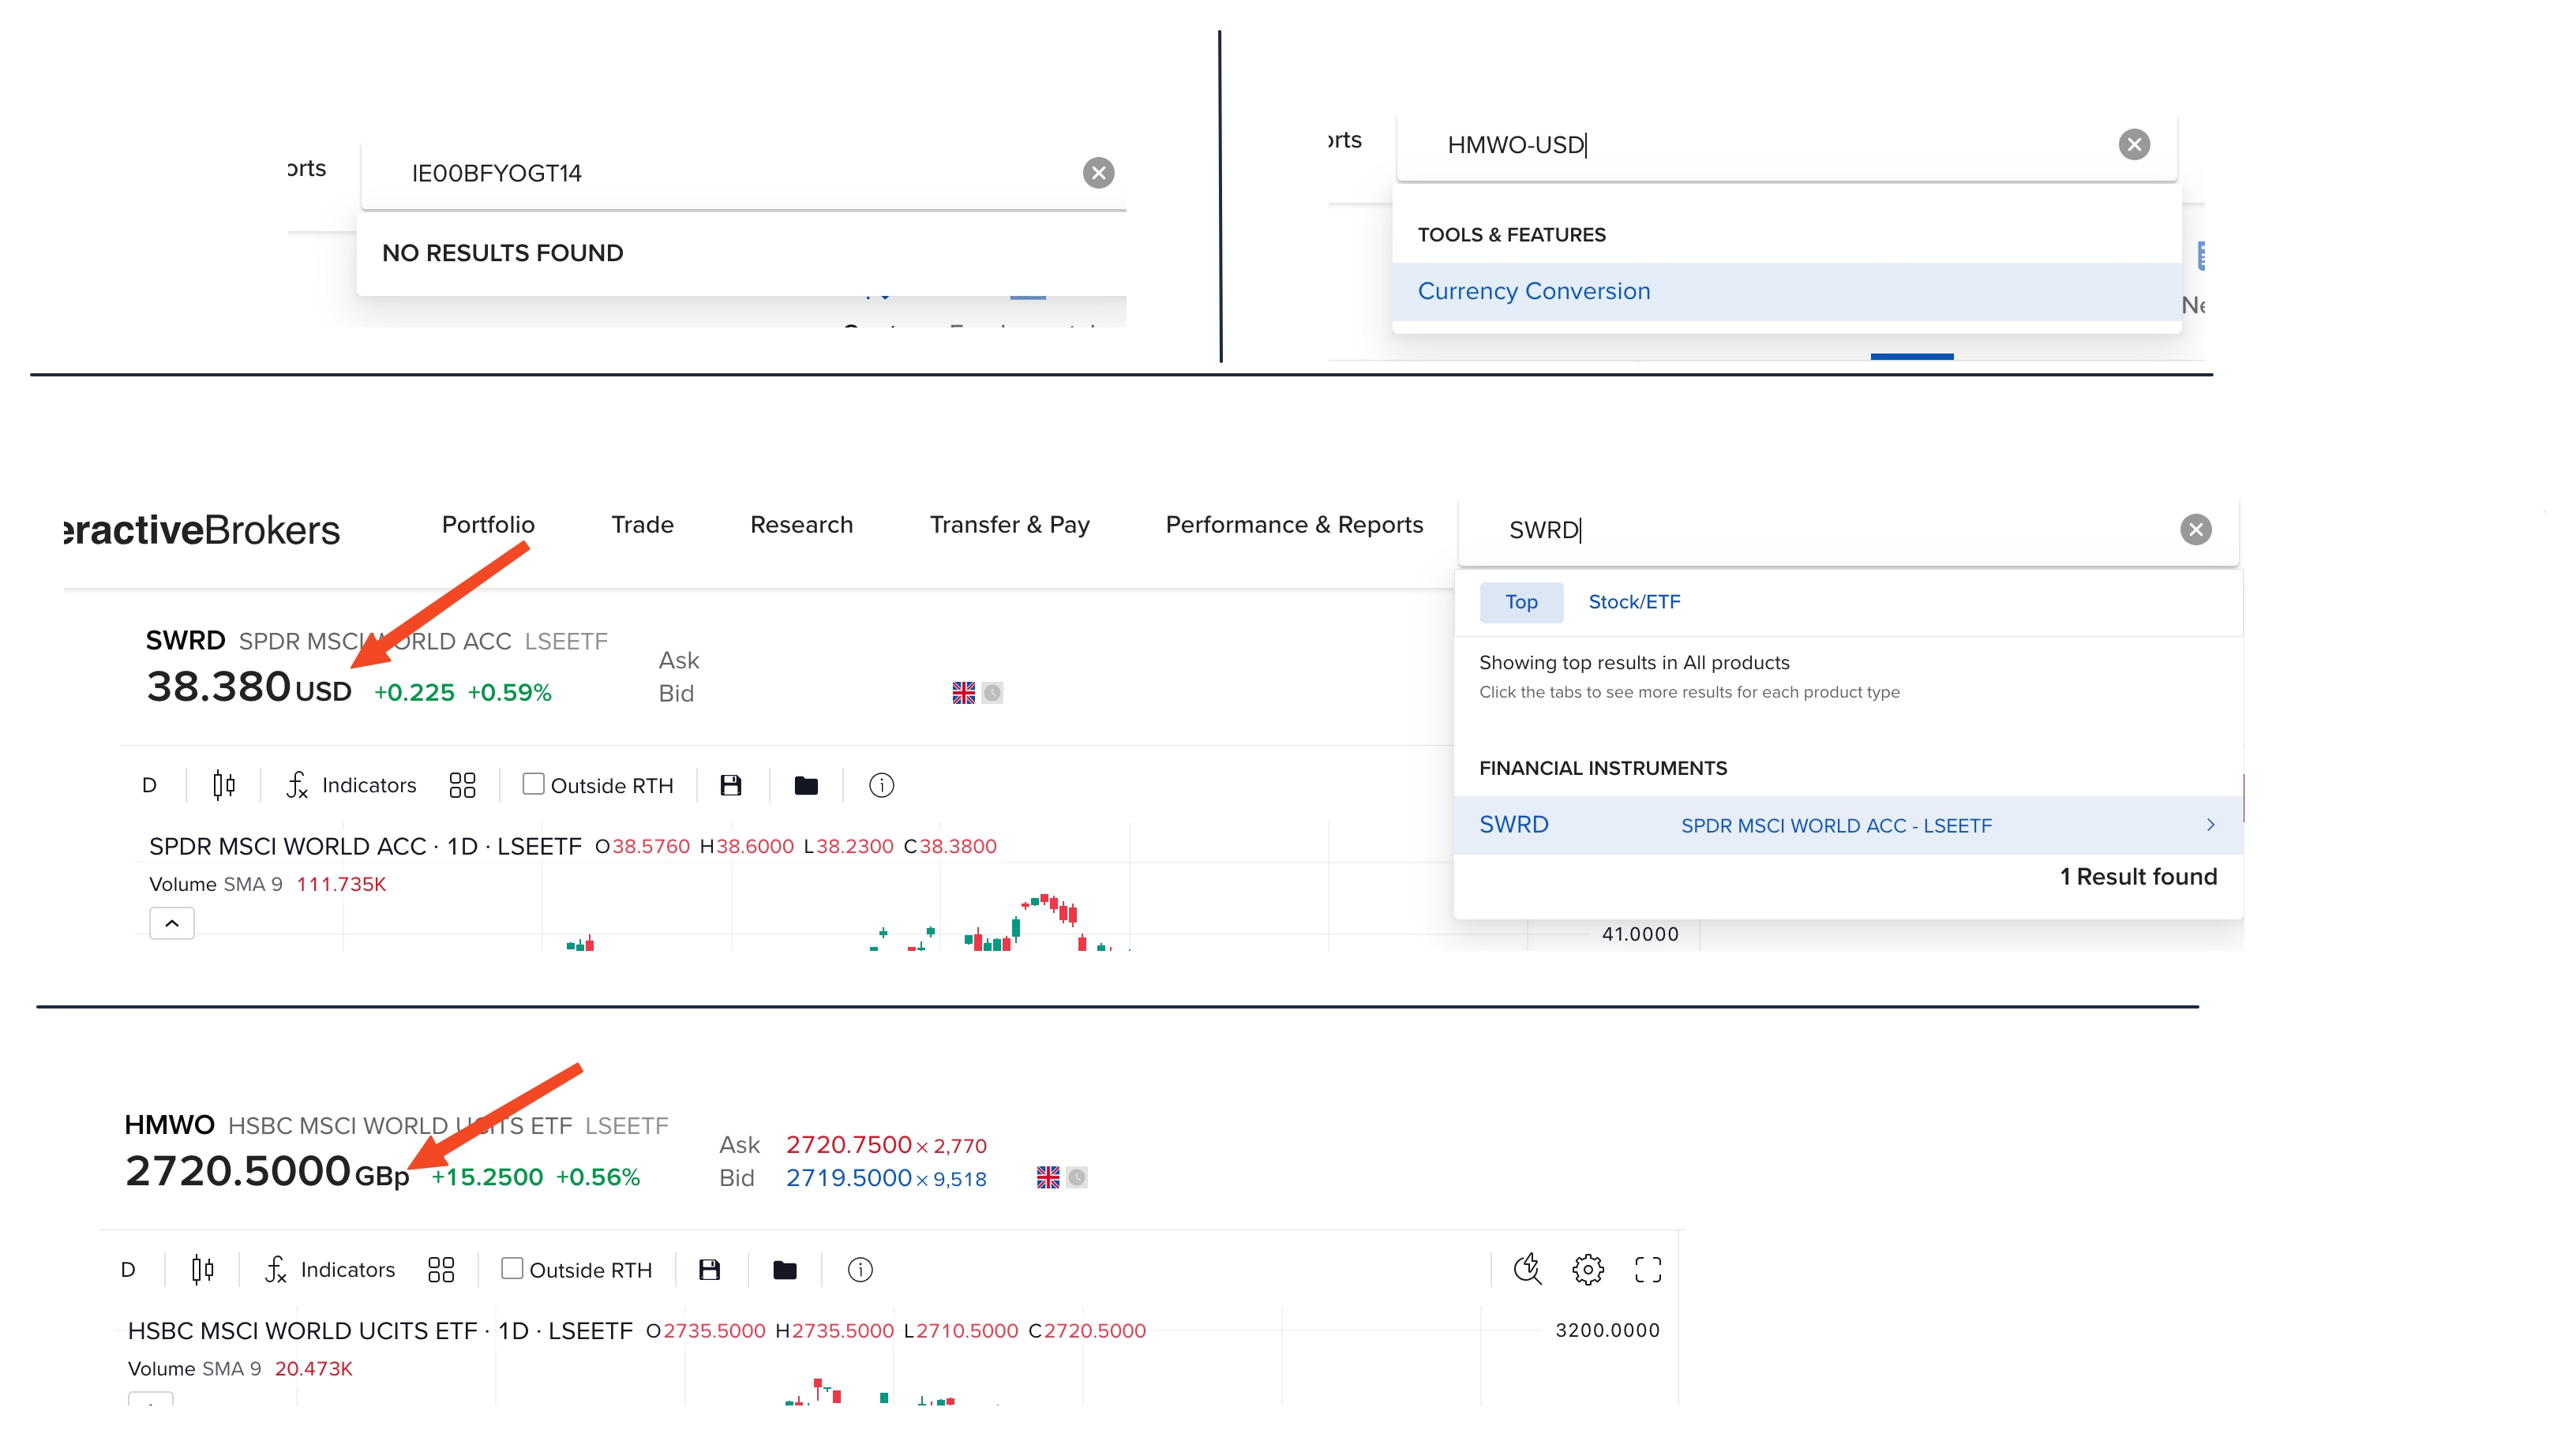Switch to Stock/ETF results tab
The height and width of the screenshot is (1437, 2576).
tap(1634, 603)
